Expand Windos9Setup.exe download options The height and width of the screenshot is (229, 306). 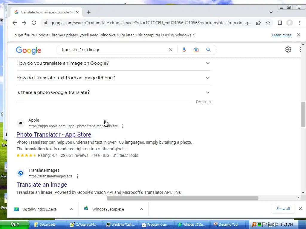click(x=141, y=209)
